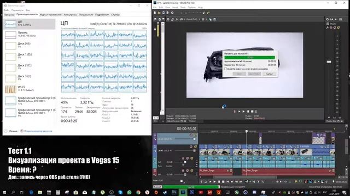Solo the purple video track

[x=195, y=135]
